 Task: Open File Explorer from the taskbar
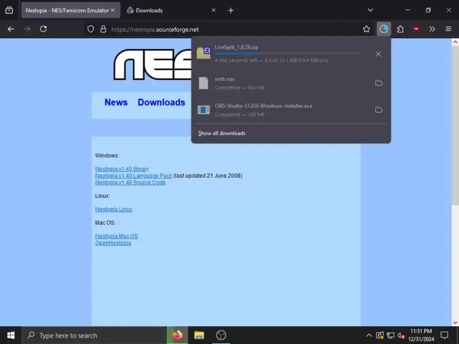pos(199,335)
